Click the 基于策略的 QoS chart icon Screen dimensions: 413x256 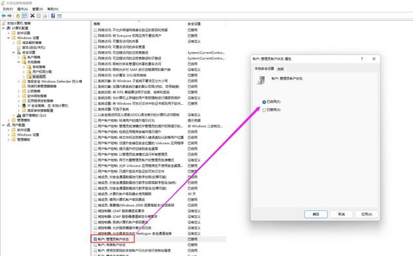tap(19, 115)
